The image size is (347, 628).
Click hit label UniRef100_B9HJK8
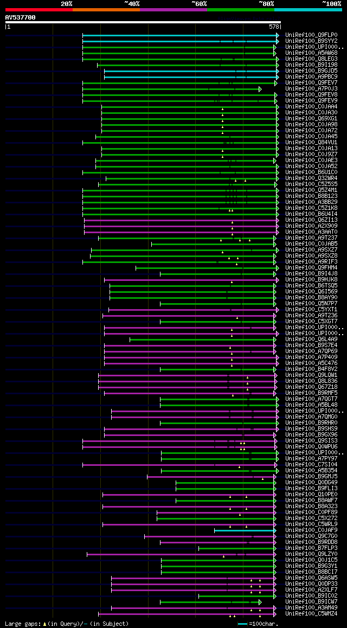click(311, 280)
